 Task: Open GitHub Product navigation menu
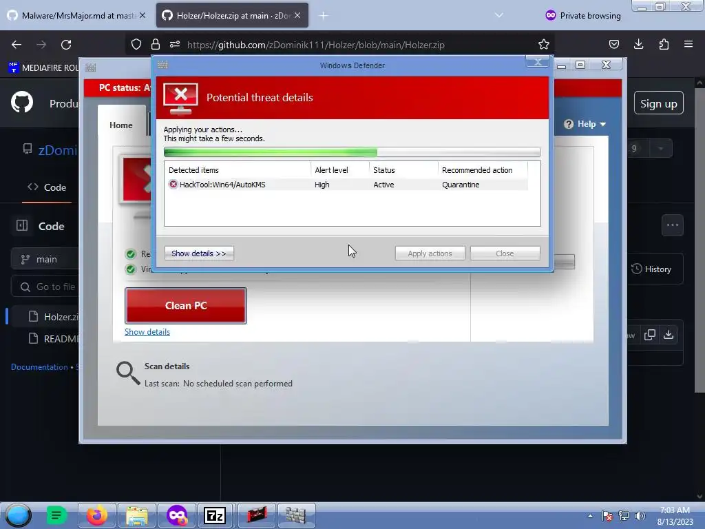[64, 103]
